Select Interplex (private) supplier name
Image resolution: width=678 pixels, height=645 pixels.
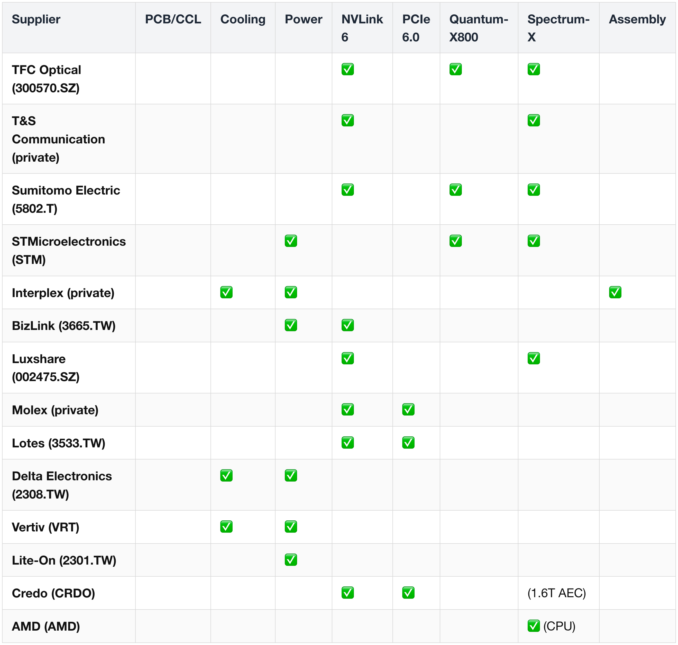click(x=63, y=293)
